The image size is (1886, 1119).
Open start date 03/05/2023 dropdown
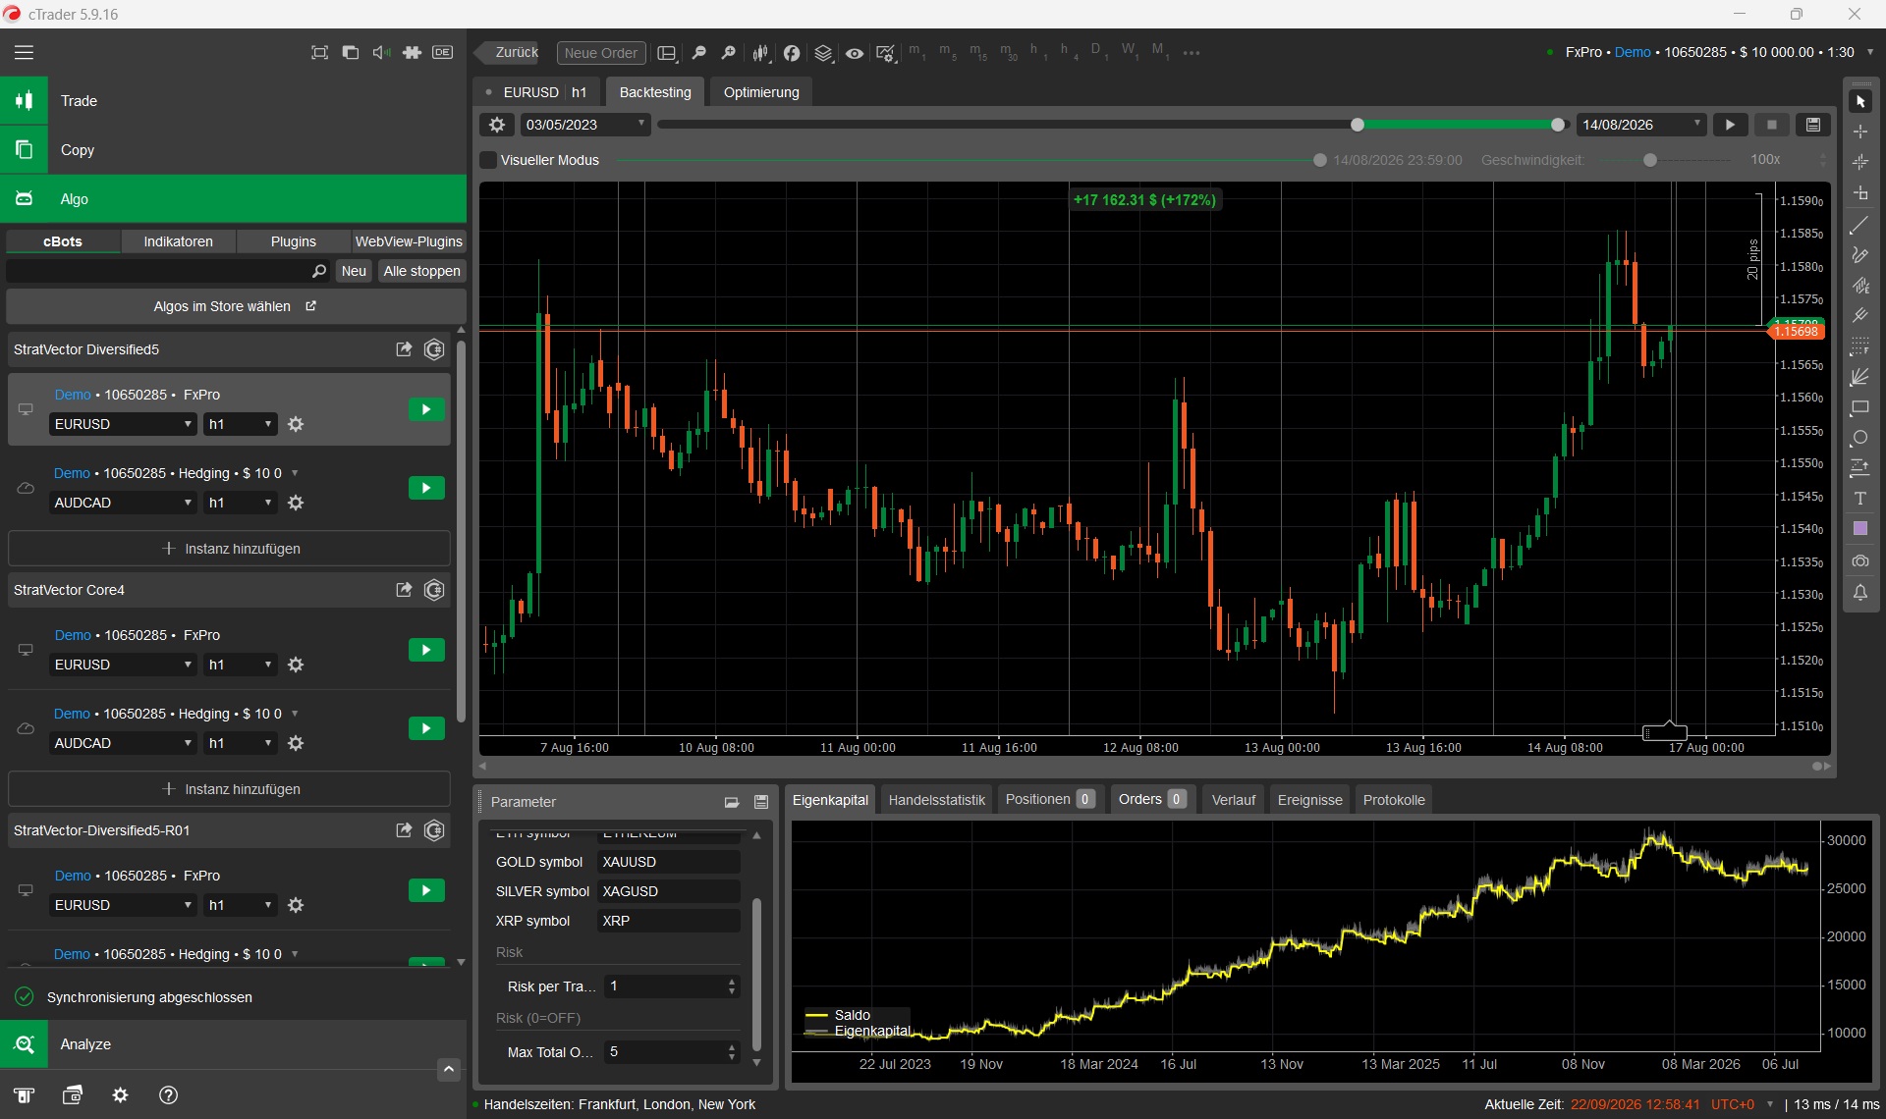[x=584, y=125]
